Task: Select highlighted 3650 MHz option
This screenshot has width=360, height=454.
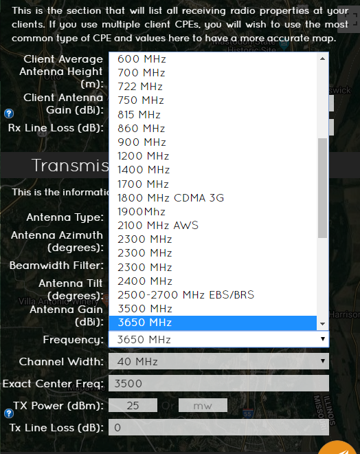Action: point(212,323)
